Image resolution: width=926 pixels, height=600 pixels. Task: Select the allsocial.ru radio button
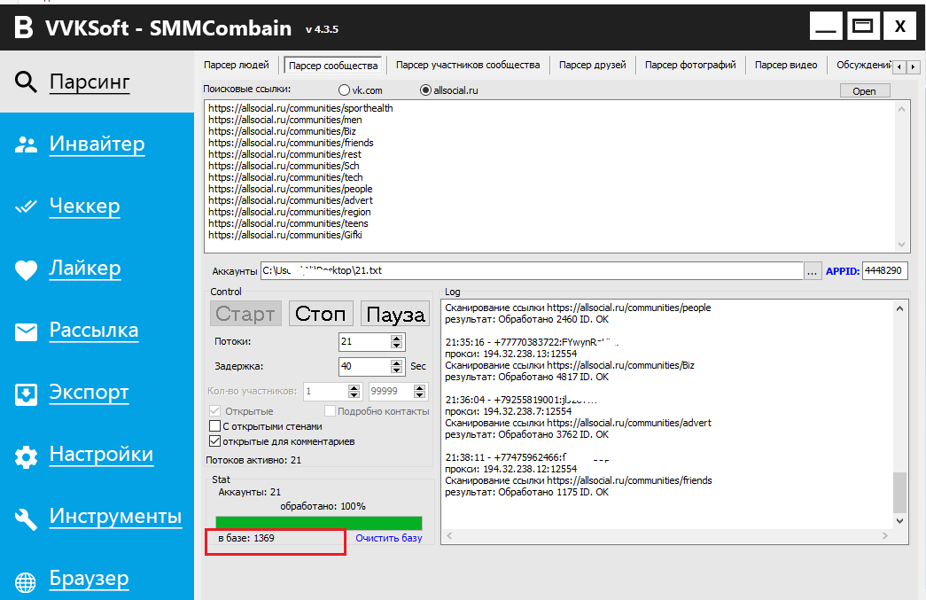425,90
